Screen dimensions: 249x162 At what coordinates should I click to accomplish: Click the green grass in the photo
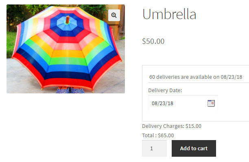[x=9, y=44]
